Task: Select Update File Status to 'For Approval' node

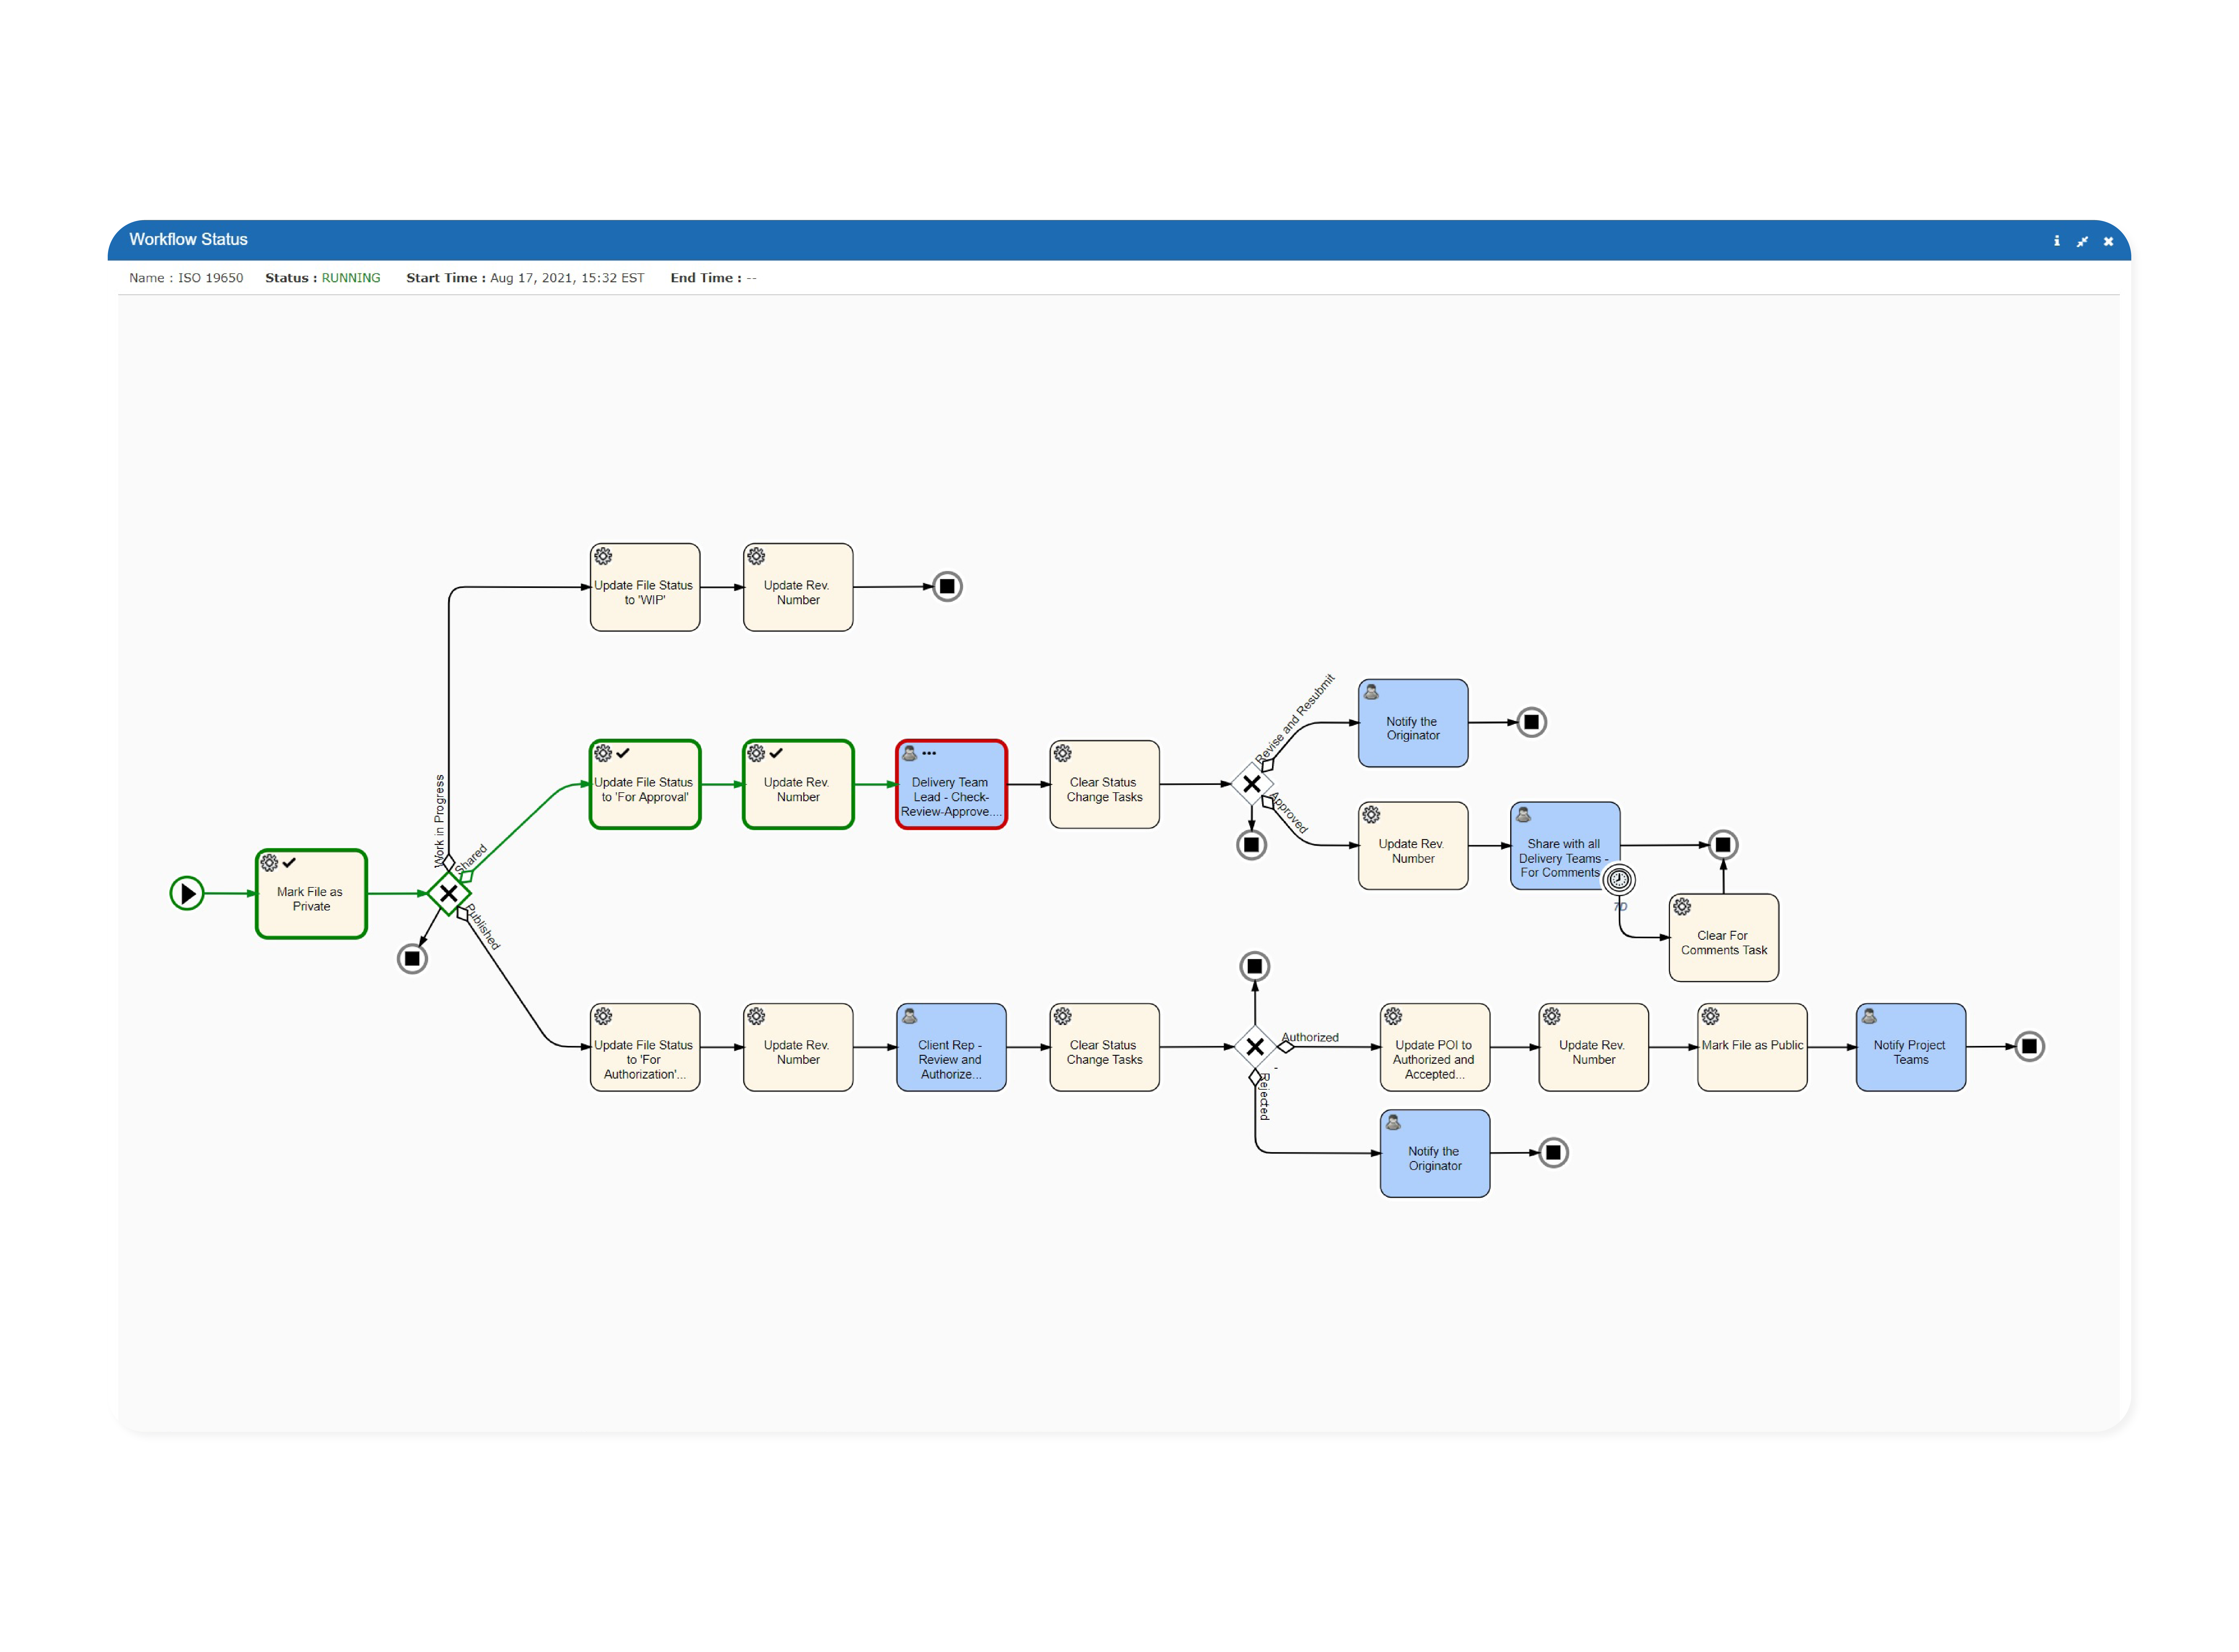Action: point(645,784)
